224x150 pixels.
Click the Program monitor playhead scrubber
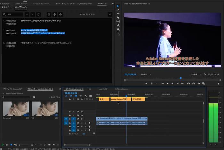pos(181,78)
